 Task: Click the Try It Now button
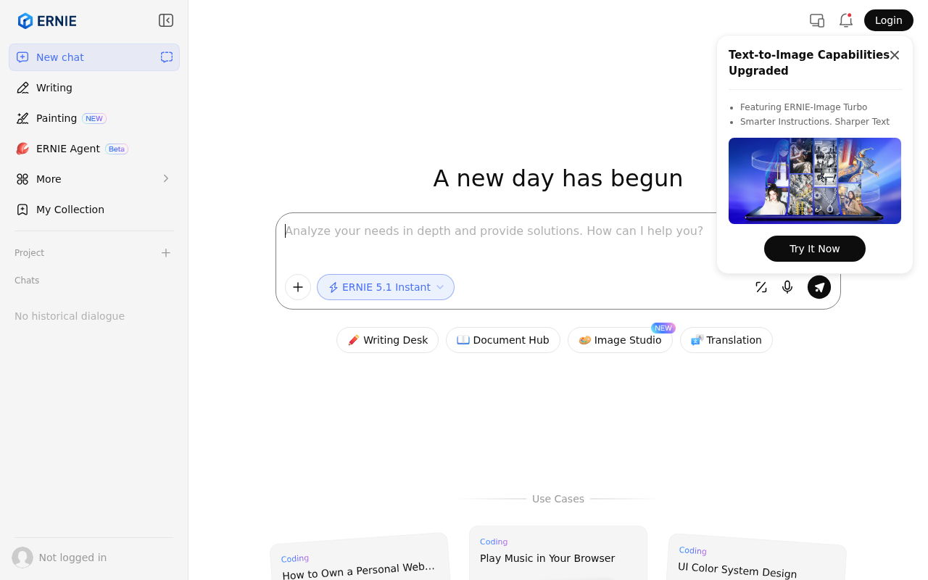point(815,249)
